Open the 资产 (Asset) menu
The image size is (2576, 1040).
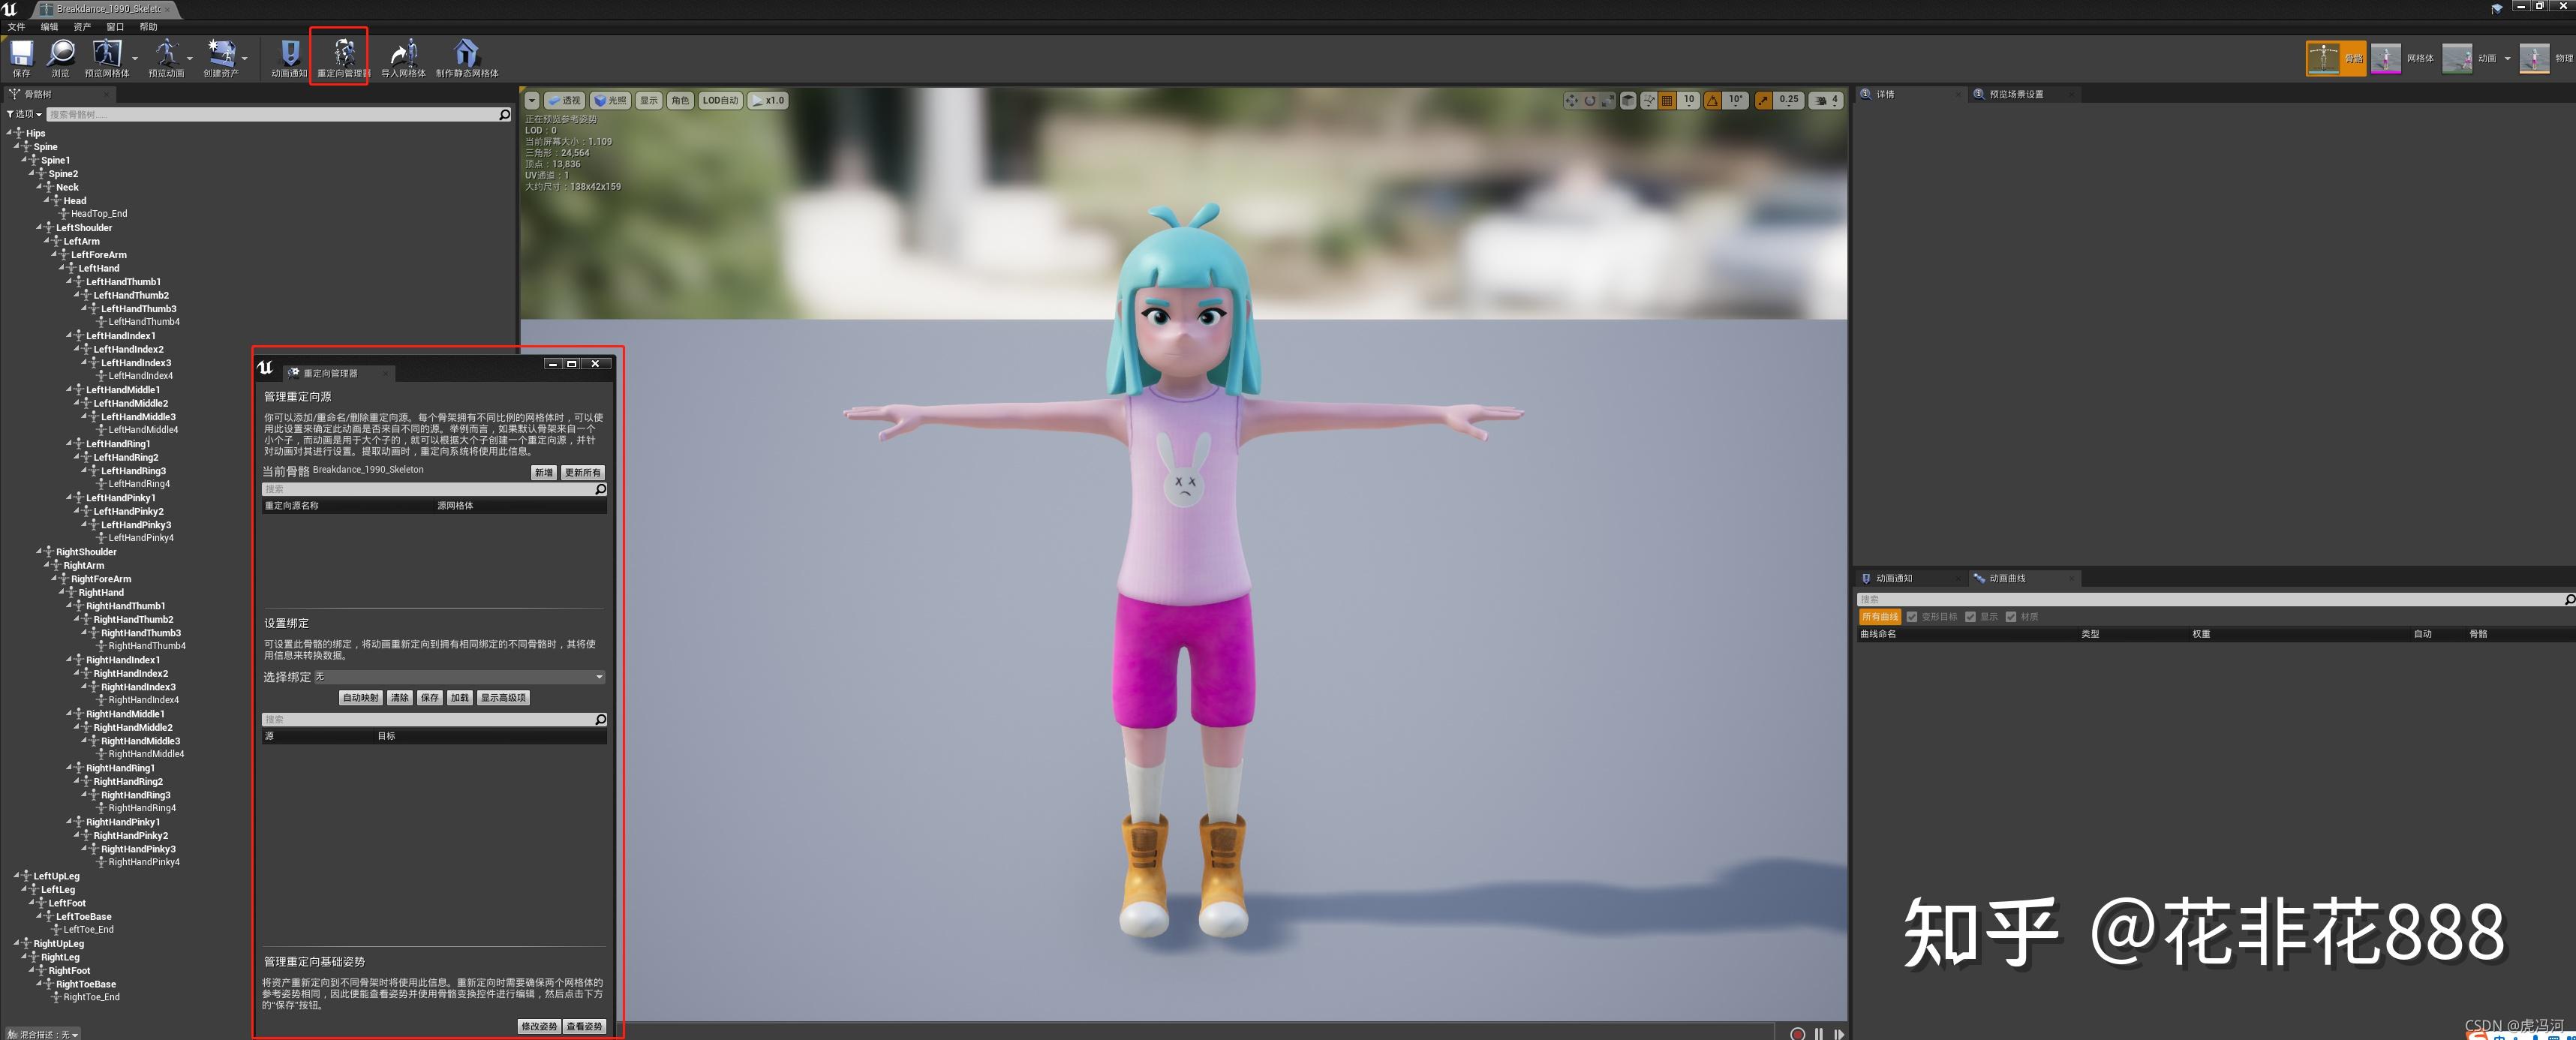pos(82,27)
